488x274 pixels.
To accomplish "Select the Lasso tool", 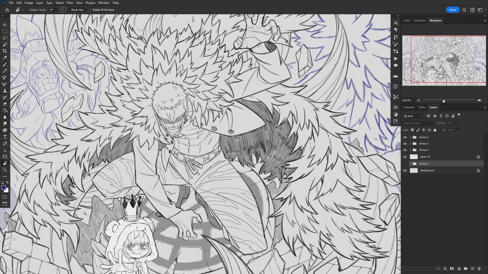I will 5,38.
